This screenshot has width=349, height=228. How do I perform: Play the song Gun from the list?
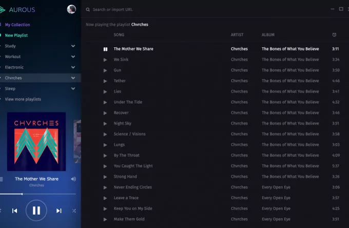click(105, 70)
